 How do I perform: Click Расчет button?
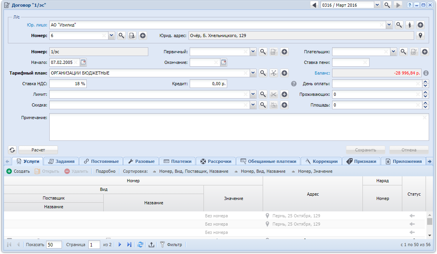tap(38, 150)
